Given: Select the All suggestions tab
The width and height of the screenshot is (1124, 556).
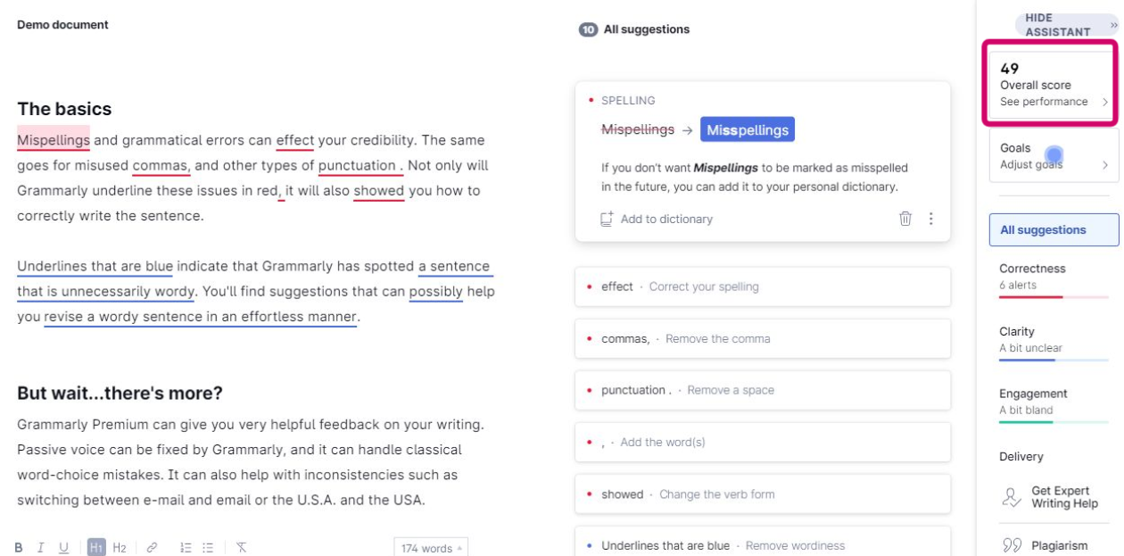Looking at the screenshot, I should point(1054,229).
